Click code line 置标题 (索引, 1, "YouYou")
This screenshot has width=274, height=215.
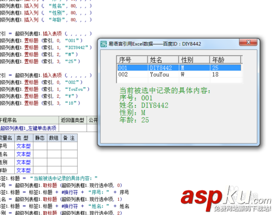45,89
